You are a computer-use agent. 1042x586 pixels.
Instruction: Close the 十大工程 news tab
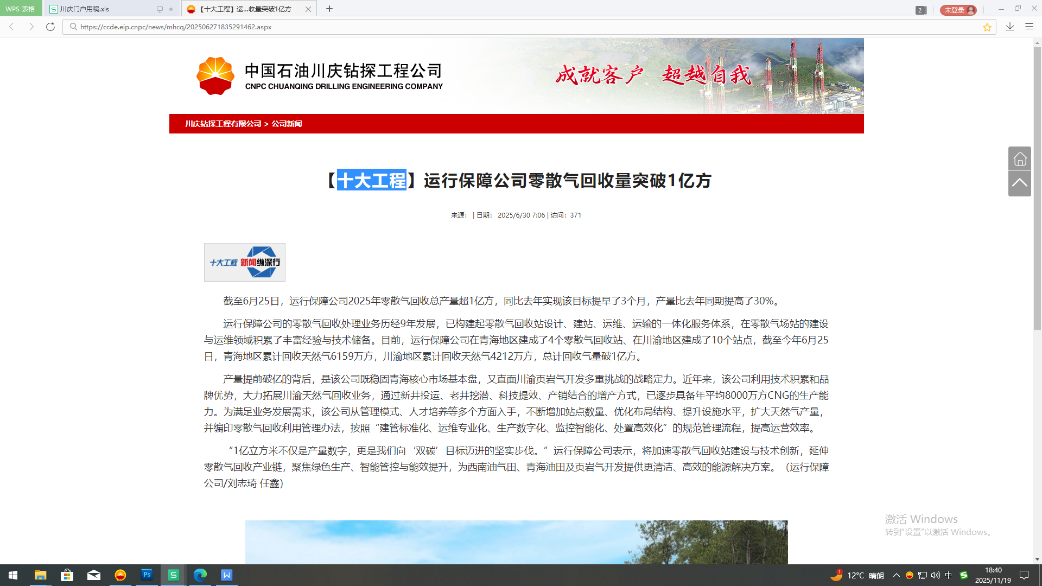pyautogui.click(x=308, y=9)
